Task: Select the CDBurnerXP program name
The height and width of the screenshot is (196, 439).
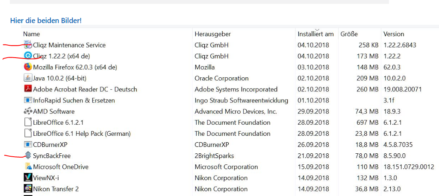Action: [x=50, y=145]
